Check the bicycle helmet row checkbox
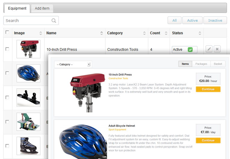This screenshot has height=159, width=230. click(x=7, y=73)
